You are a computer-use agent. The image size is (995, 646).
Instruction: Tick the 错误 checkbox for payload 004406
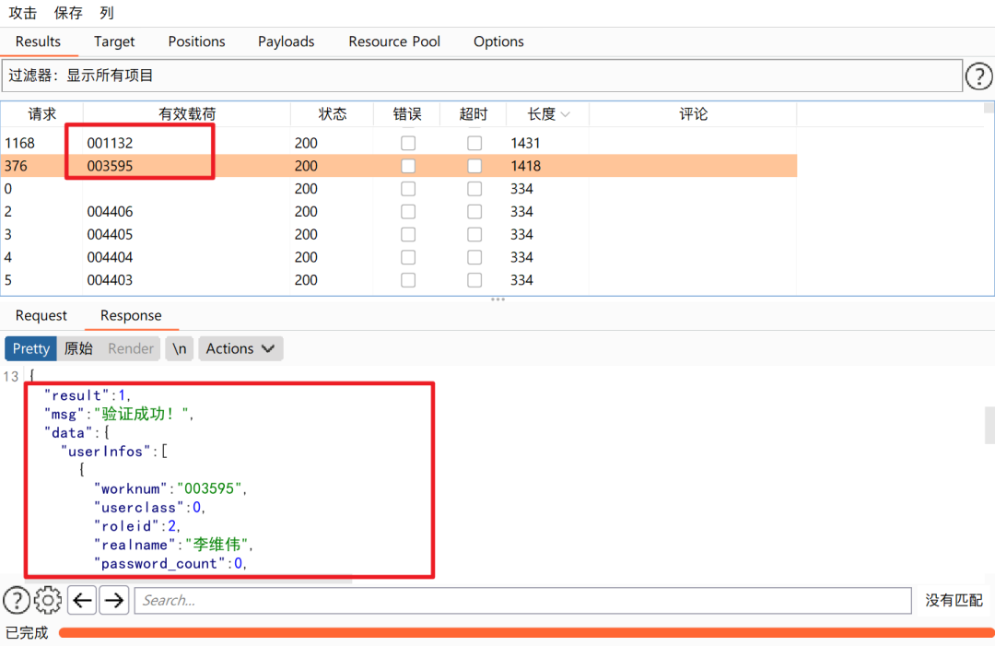[408, 211]
